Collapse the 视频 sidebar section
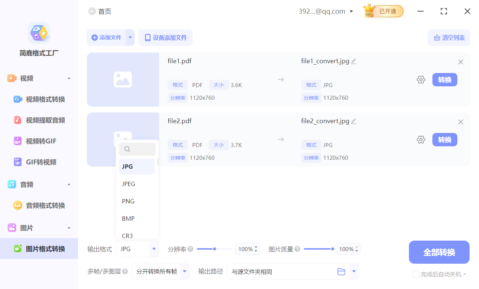 pyautogui.click(x=69, y=78)
